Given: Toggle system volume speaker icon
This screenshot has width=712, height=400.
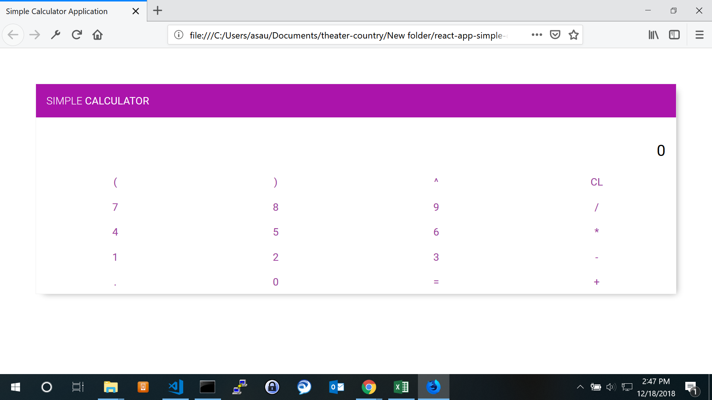Looking at the screenshot, I should (x=611, y=387).
